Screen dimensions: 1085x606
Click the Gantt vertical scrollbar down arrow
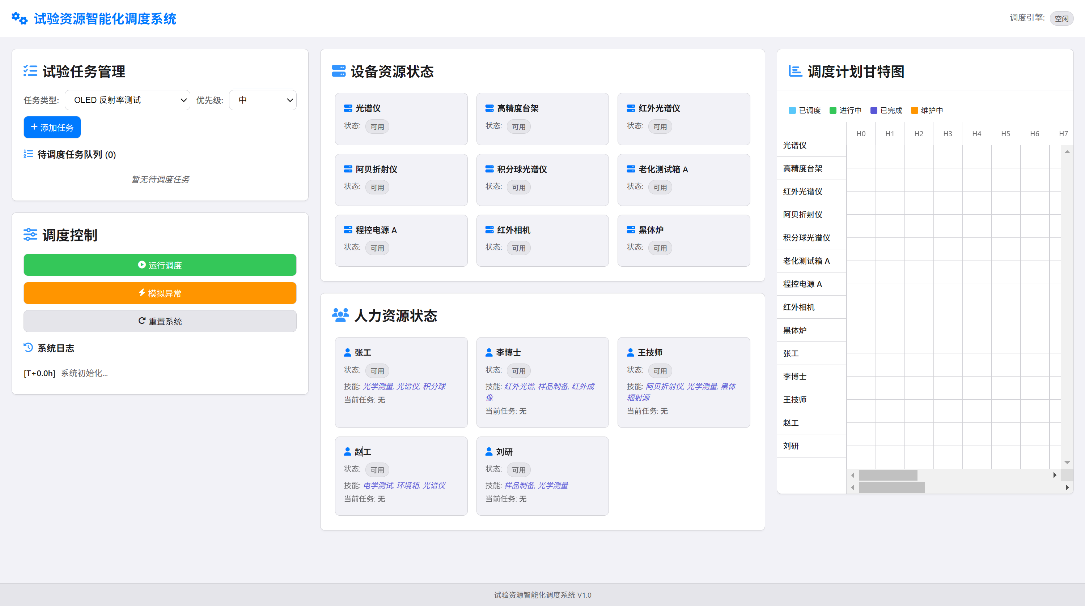pos(1067,463)
